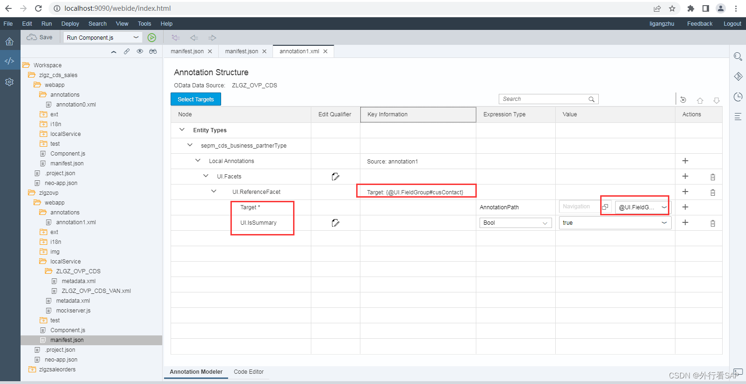The image size is (746, 384).
Task: Open the Git history clock icon
Action: tap(738, 97)
